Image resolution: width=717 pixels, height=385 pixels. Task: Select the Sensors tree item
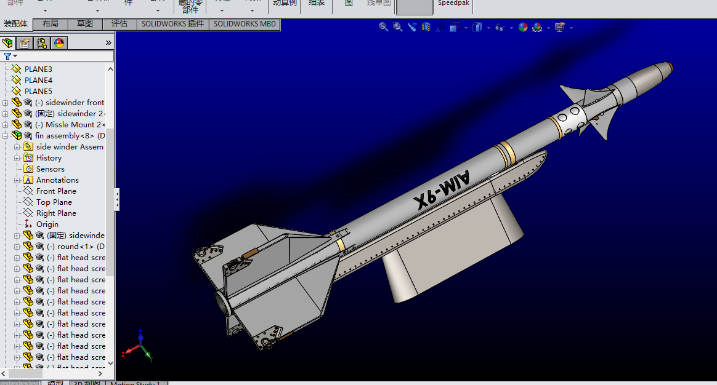[x=51, y=169]
